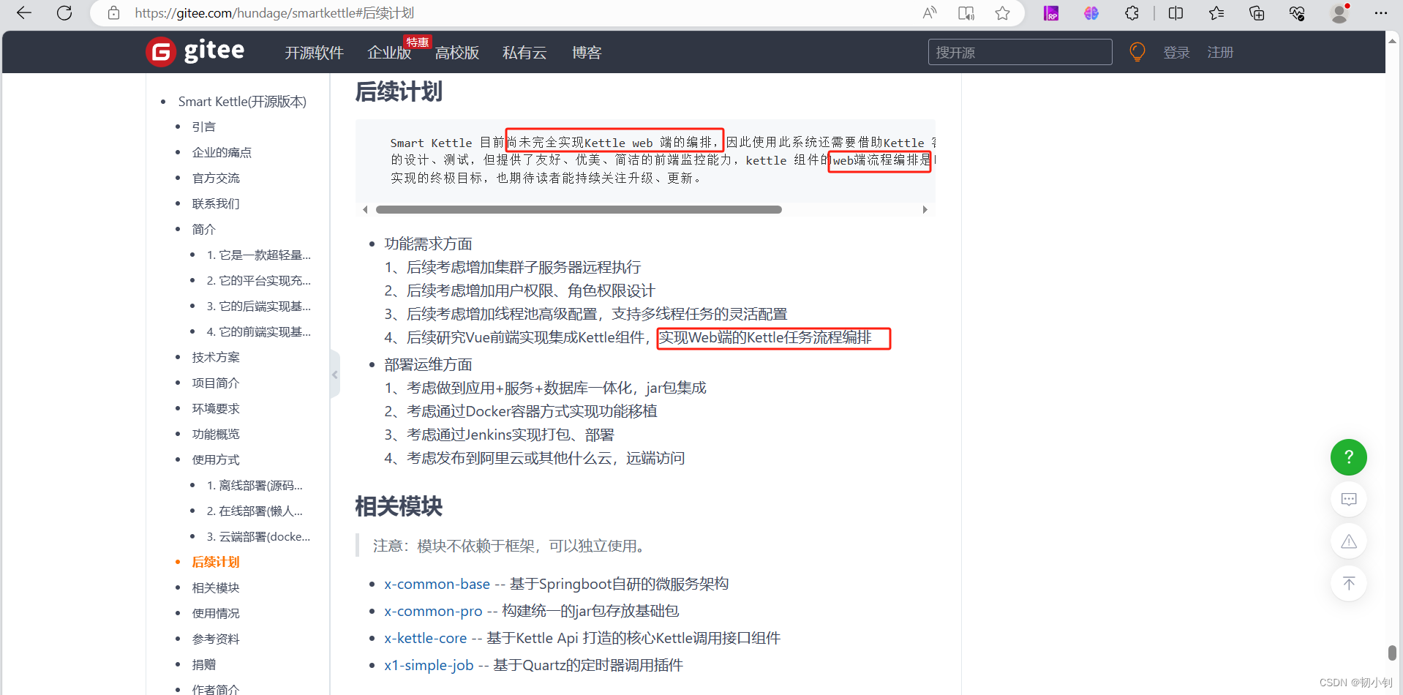Viewport: 1403px width, 695px height.
Task: Jump to 使用情况 in the sidebar
Action: coord(216,613)
